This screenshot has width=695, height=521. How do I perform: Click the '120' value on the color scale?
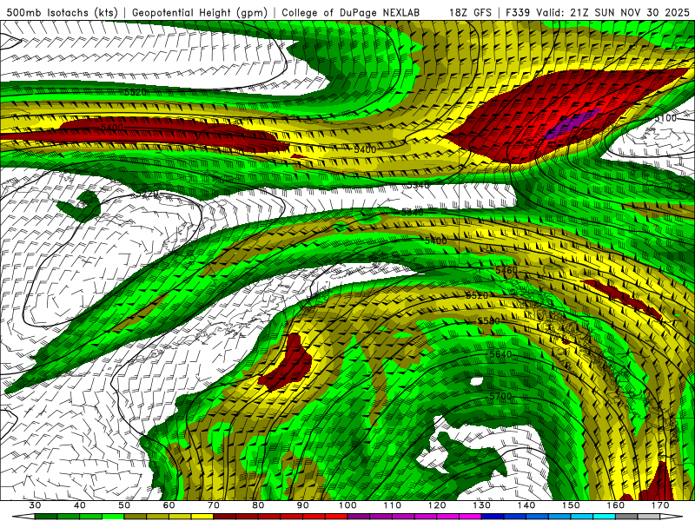(x=437, y=505)
